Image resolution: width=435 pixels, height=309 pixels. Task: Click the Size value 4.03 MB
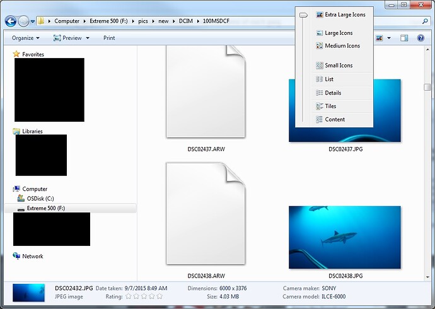tap(229, 296)
